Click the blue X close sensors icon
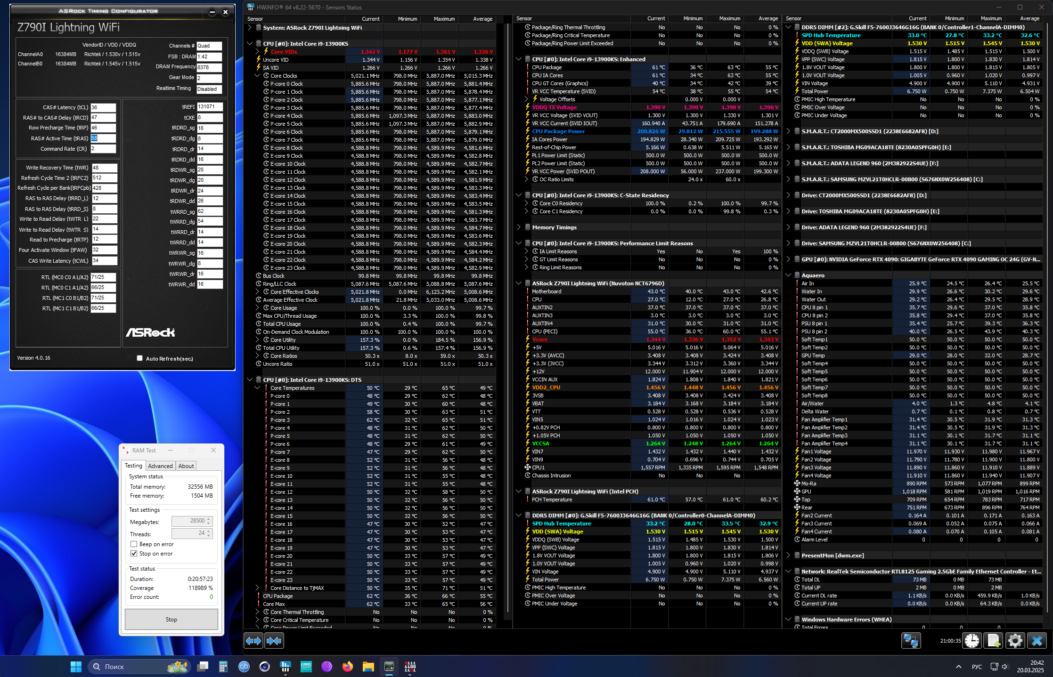 click(x=1037, y=640)
